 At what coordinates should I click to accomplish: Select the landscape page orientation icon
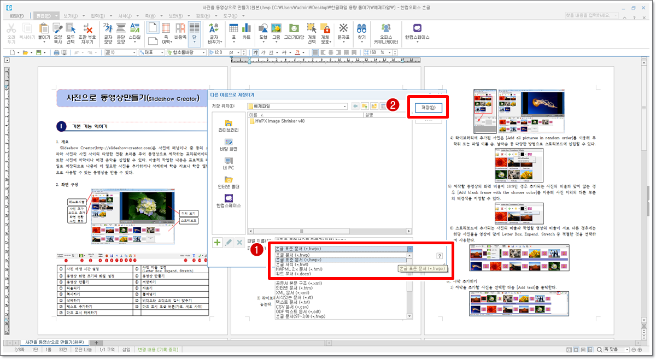coord(153,40)
